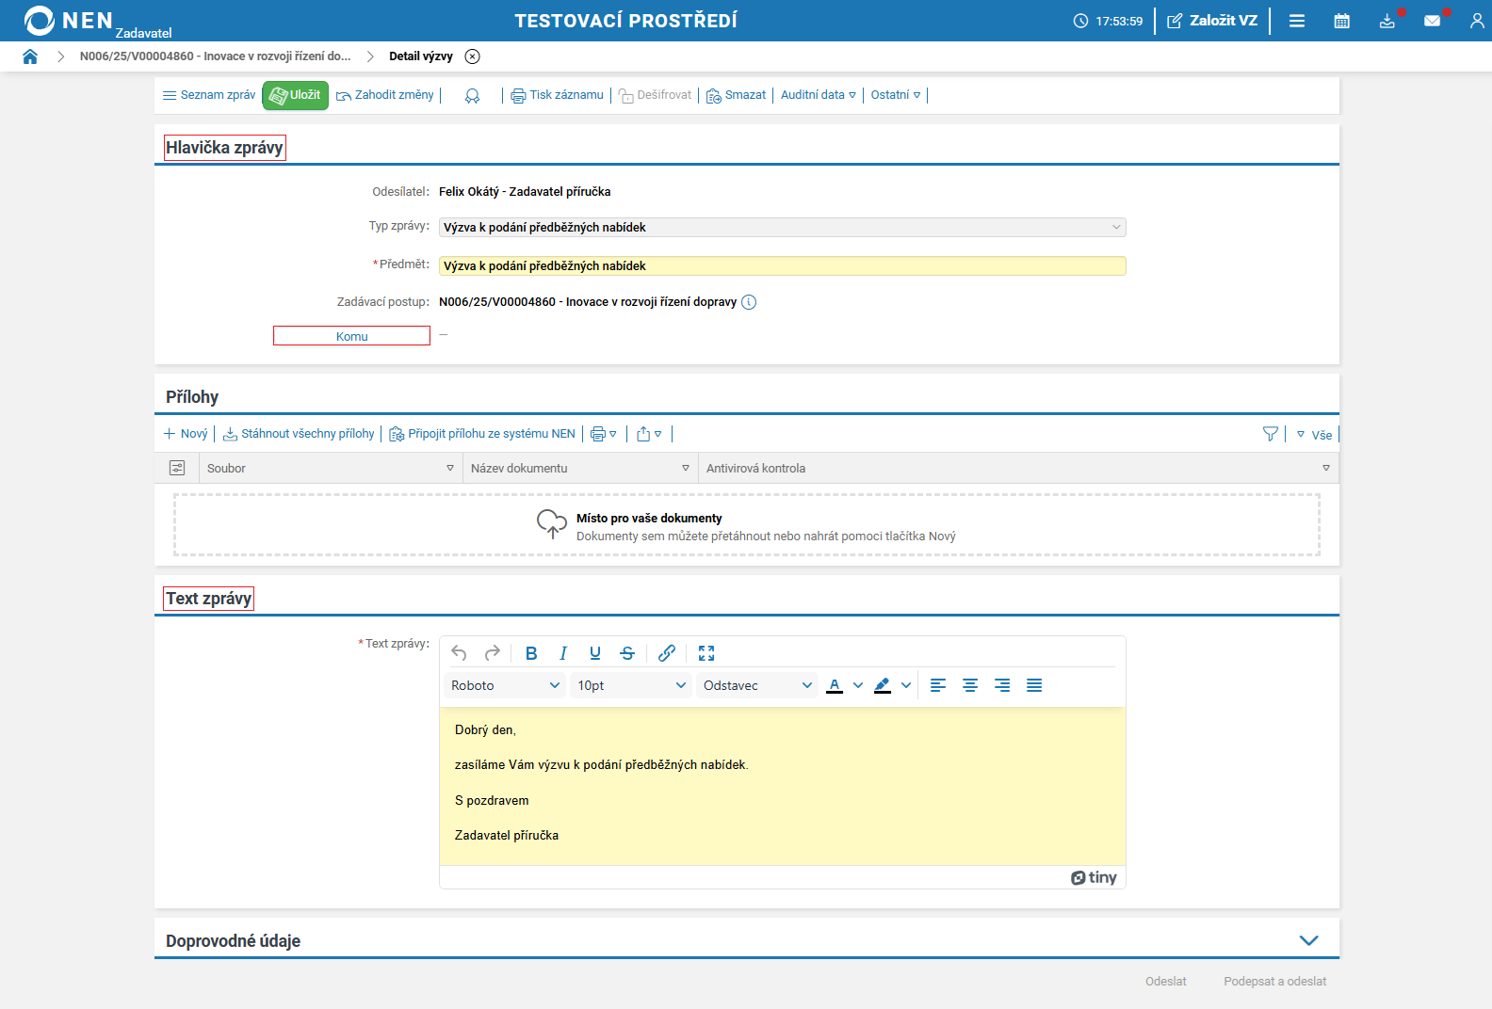Apply the text color button

(835, 685)
